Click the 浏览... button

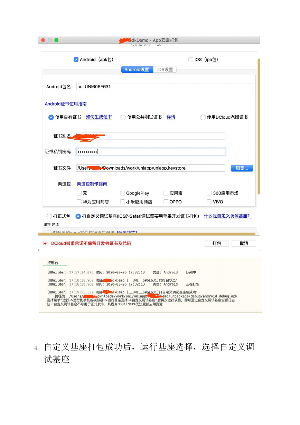coord(242,168)
